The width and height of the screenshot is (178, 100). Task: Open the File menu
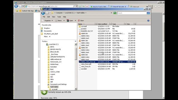pos(44,17)
